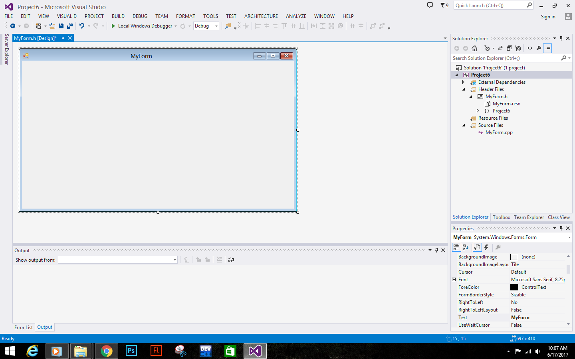Click the Sign in link
This screenshot has height=359, width=575.
548,16
